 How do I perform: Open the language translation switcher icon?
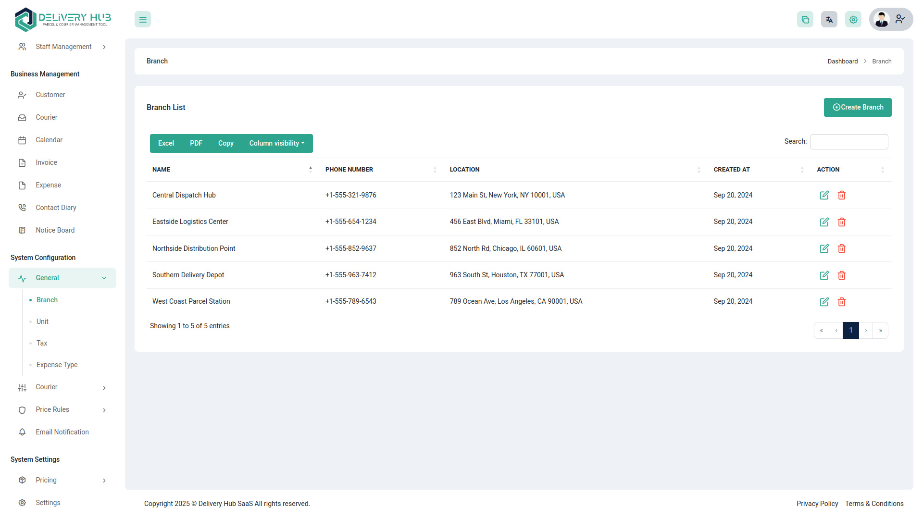coord(829,19)
